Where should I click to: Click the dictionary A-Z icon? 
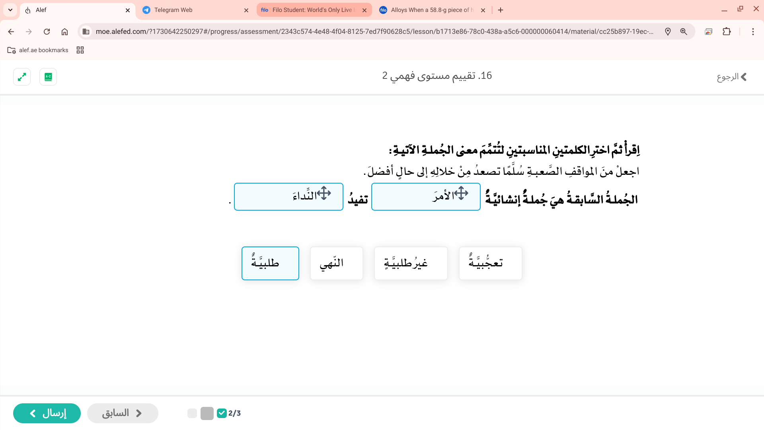pyautogui.click(x=48, y=76)
